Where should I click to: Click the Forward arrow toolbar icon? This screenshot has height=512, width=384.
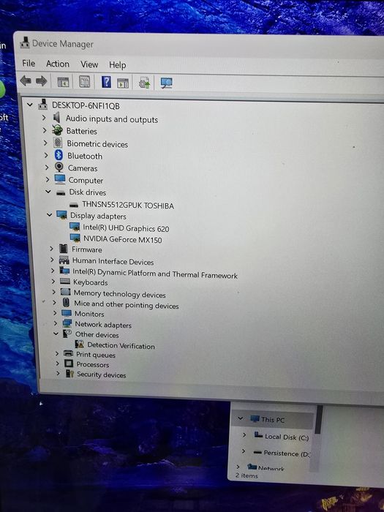tap(42, 80)
